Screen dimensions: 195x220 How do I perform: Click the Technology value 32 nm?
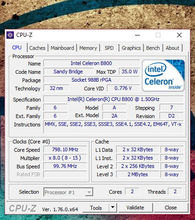(56, 88)
